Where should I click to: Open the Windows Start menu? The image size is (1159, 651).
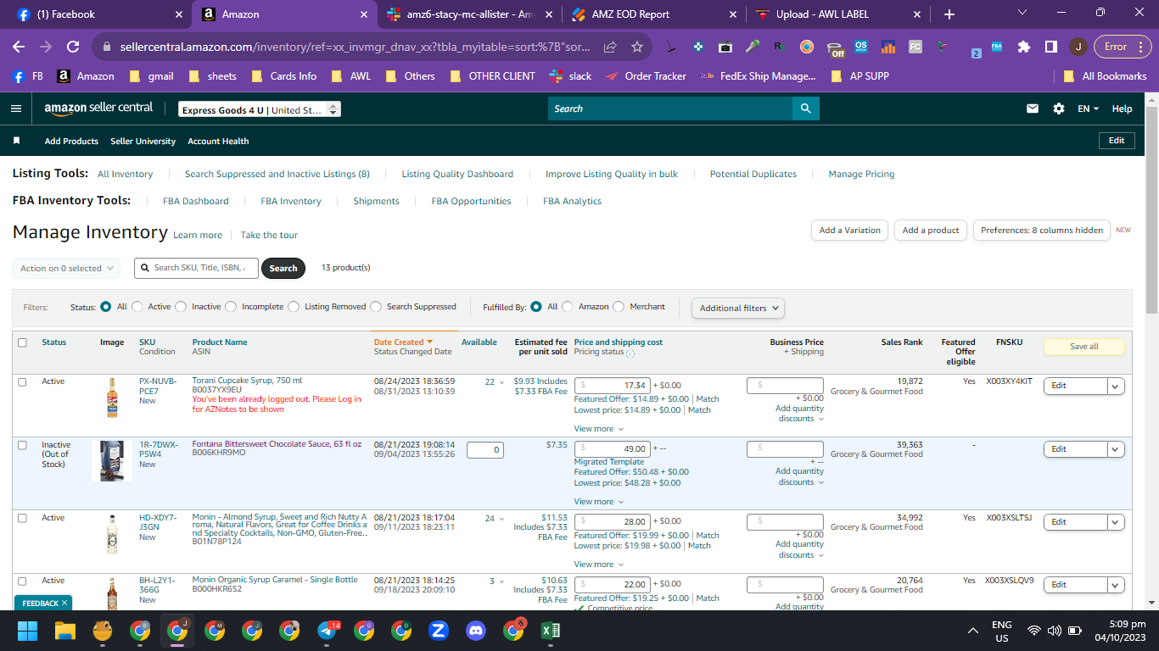[x=27, y=631]
